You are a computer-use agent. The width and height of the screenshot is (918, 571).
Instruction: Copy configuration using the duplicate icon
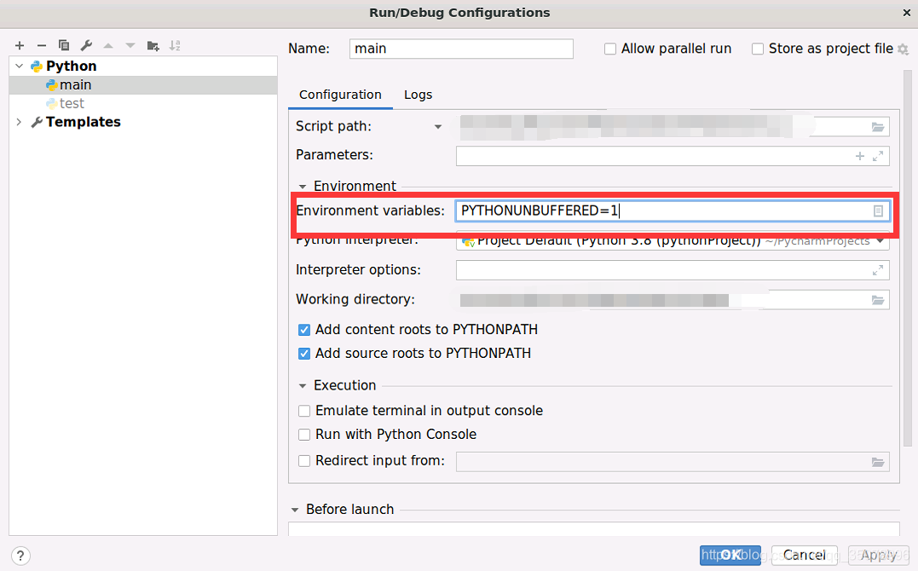coord(64,46)
